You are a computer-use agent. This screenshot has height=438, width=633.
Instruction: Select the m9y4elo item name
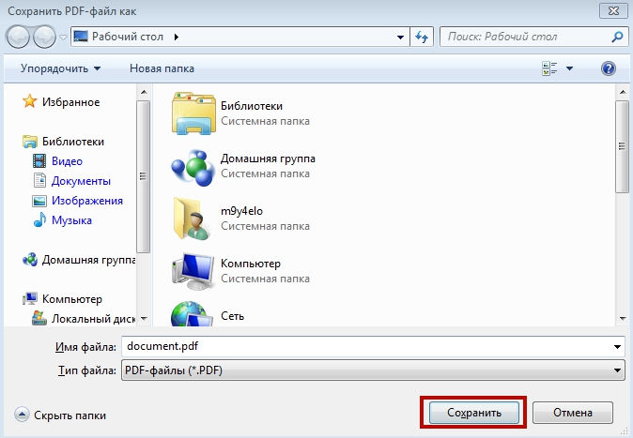coord(241,211)
